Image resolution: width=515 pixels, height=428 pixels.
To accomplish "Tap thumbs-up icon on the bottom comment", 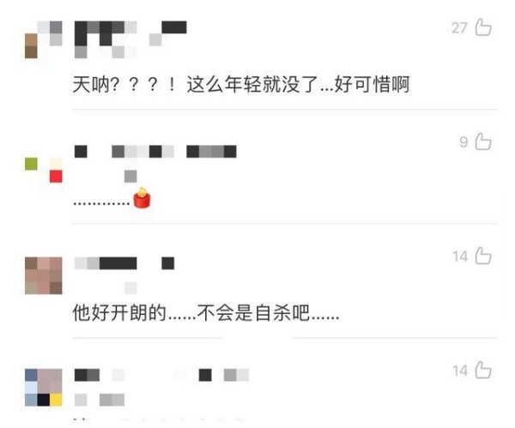I will [483, 370].
